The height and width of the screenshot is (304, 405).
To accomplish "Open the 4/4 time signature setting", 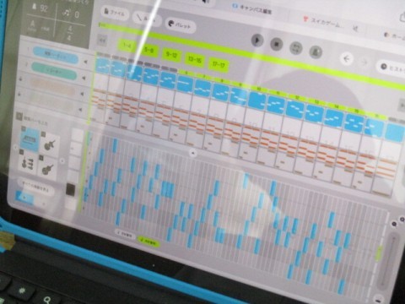I will (70, 33).
